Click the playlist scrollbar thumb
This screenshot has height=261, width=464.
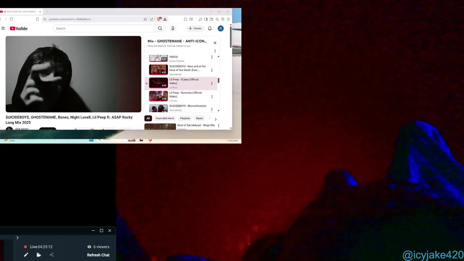218,80
